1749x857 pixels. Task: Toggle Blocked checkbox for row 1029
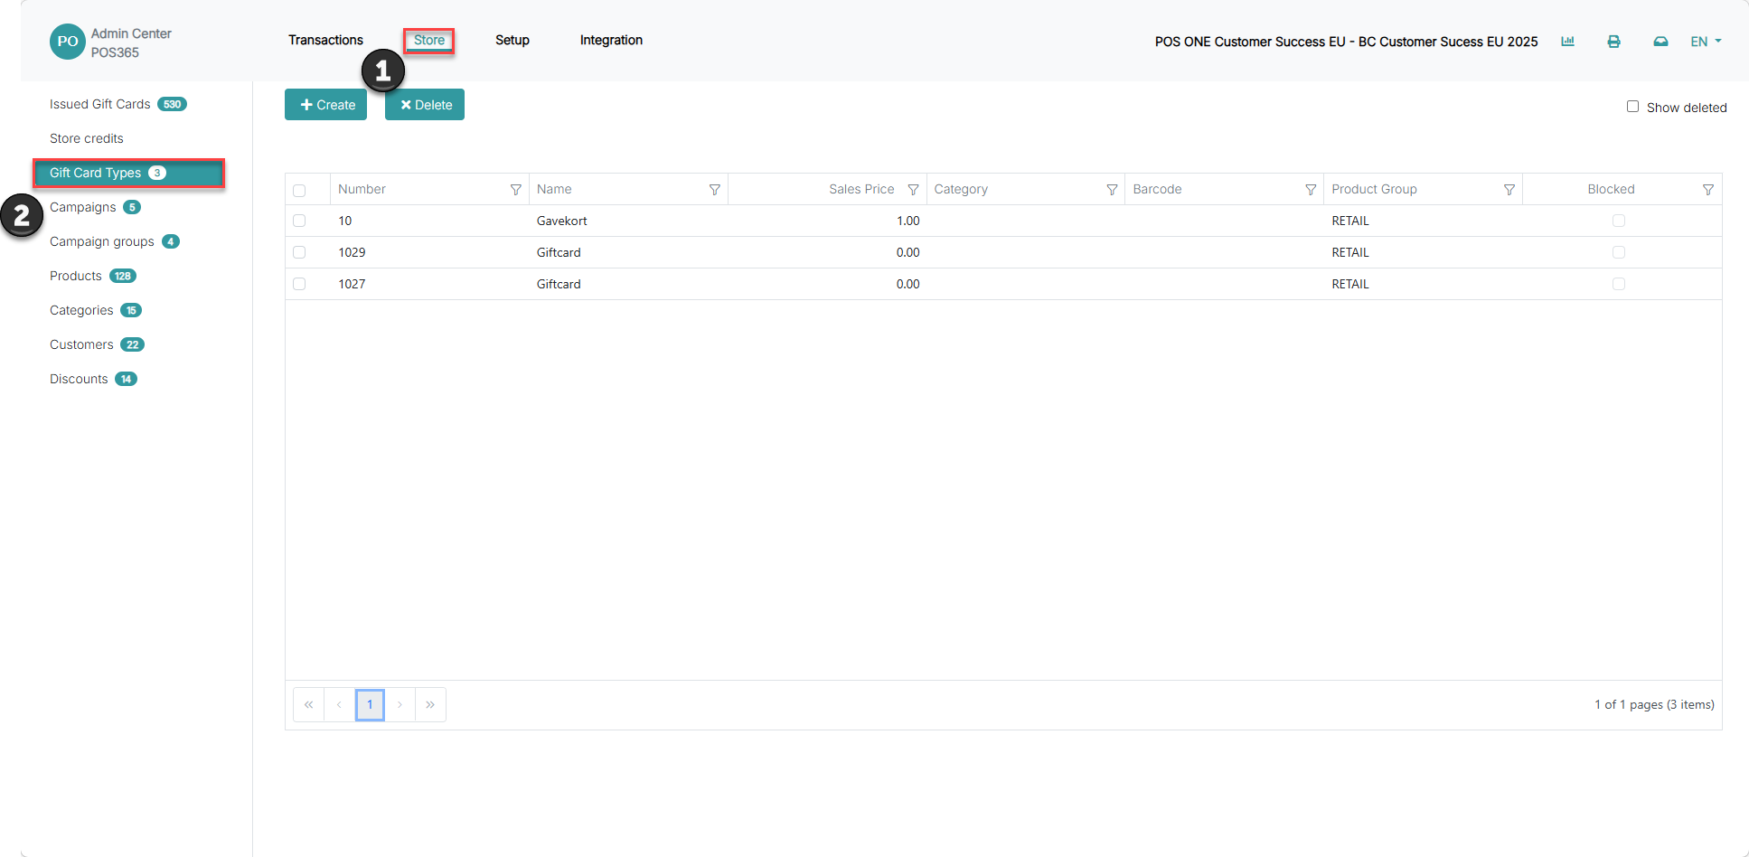click(x=1619, y=252)
